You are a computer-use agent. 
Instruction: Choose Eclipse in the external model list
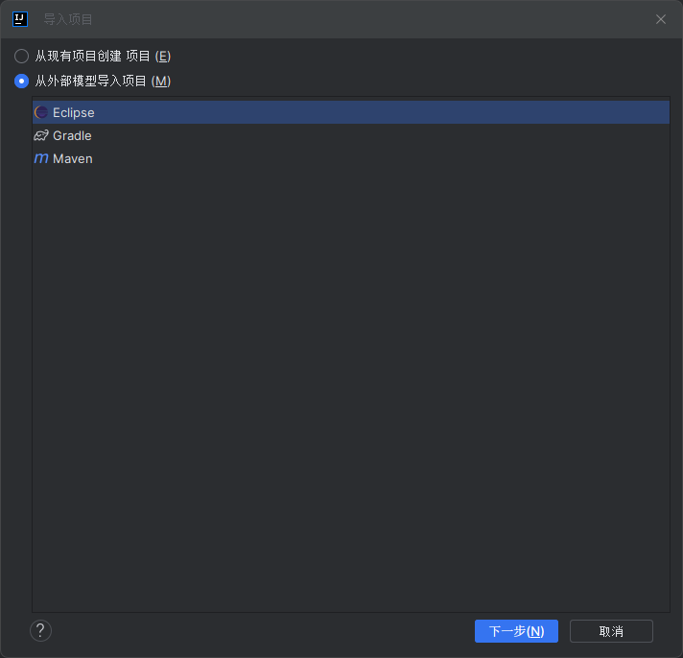coord(351,112)
